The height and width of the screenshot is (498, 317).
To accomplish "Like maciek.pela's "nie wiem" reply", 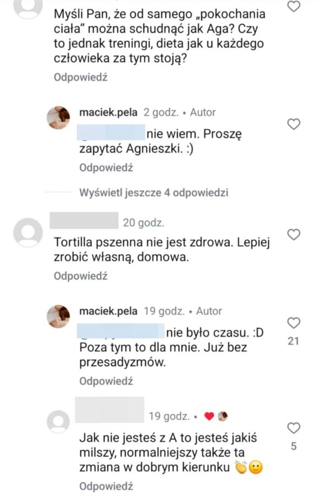I will (294, 124).
